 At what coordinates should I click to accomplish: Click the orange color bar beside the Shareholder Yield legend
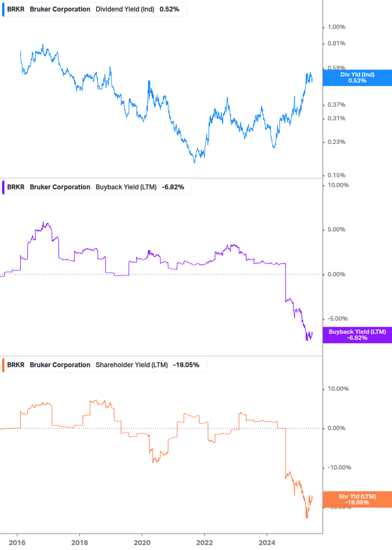[x=3, y=365]
